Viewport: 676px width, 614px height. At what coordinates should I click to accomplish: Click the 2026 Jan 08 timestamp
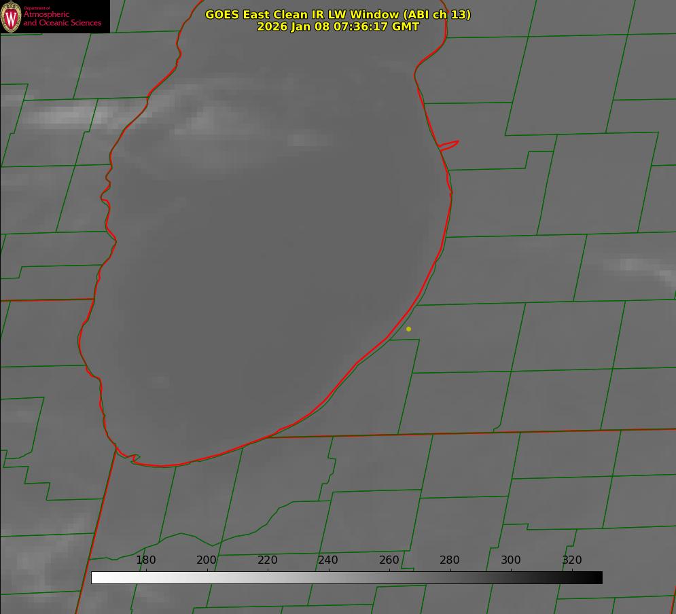click(338, 26)
